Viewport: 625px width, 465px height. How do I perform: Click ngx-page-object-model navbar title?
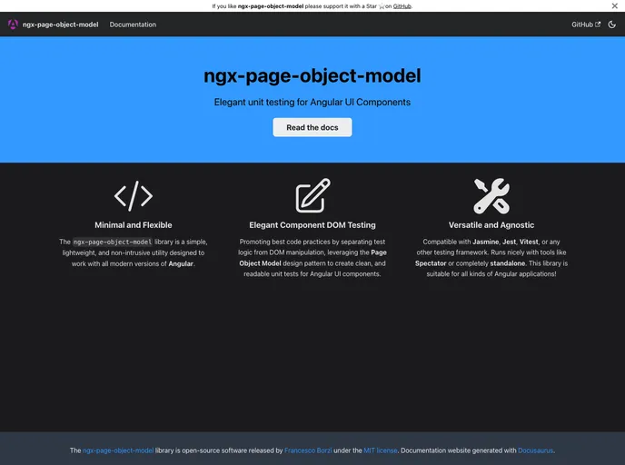pos(60,25)
